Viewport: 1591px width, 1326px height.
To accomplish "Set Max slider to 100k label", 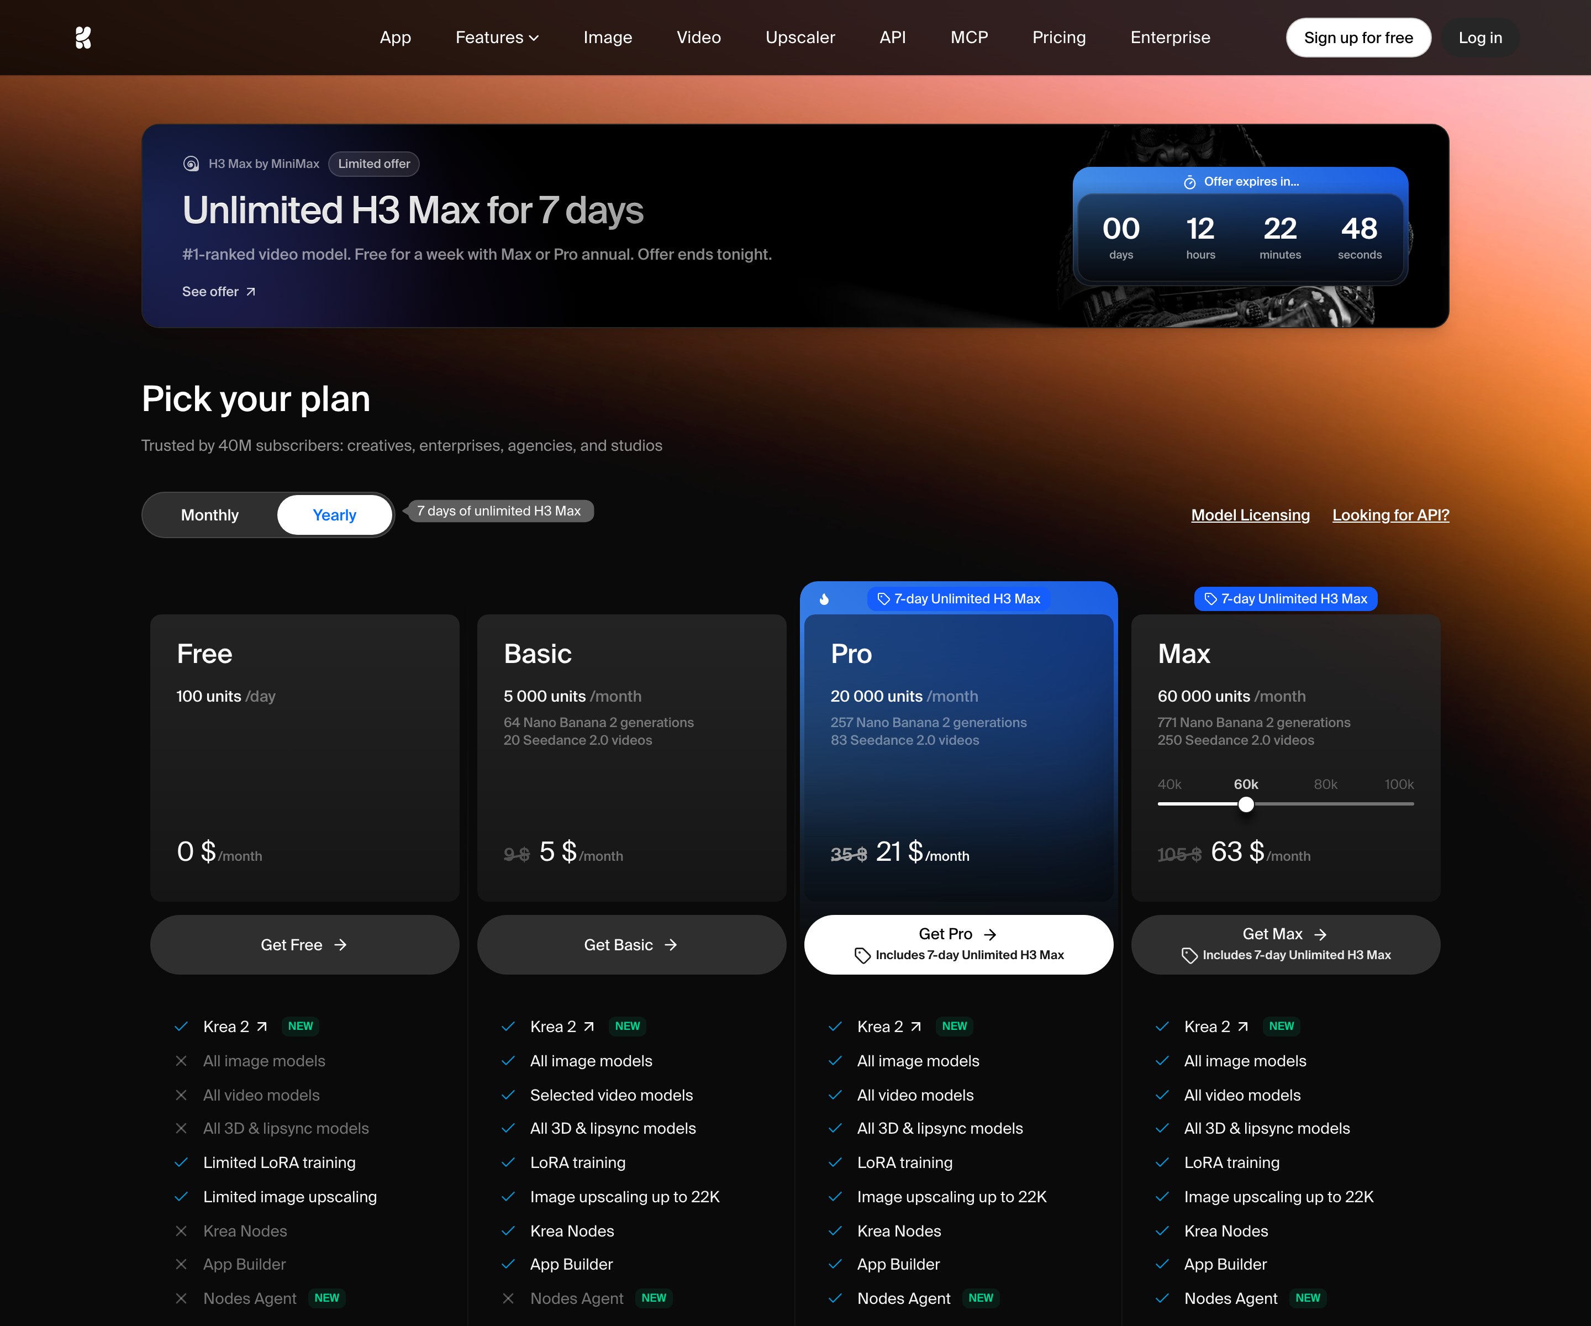I will [1399, 784].
